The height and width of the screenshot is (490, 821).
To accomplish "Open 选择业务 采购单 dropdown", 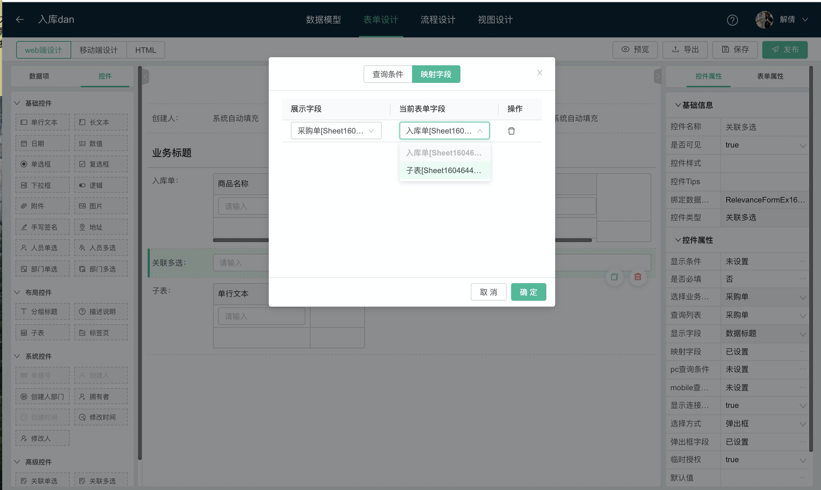I will 764,297.
